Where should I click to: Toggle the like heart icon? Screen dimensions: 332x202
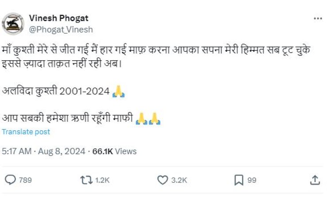(162, 180)
